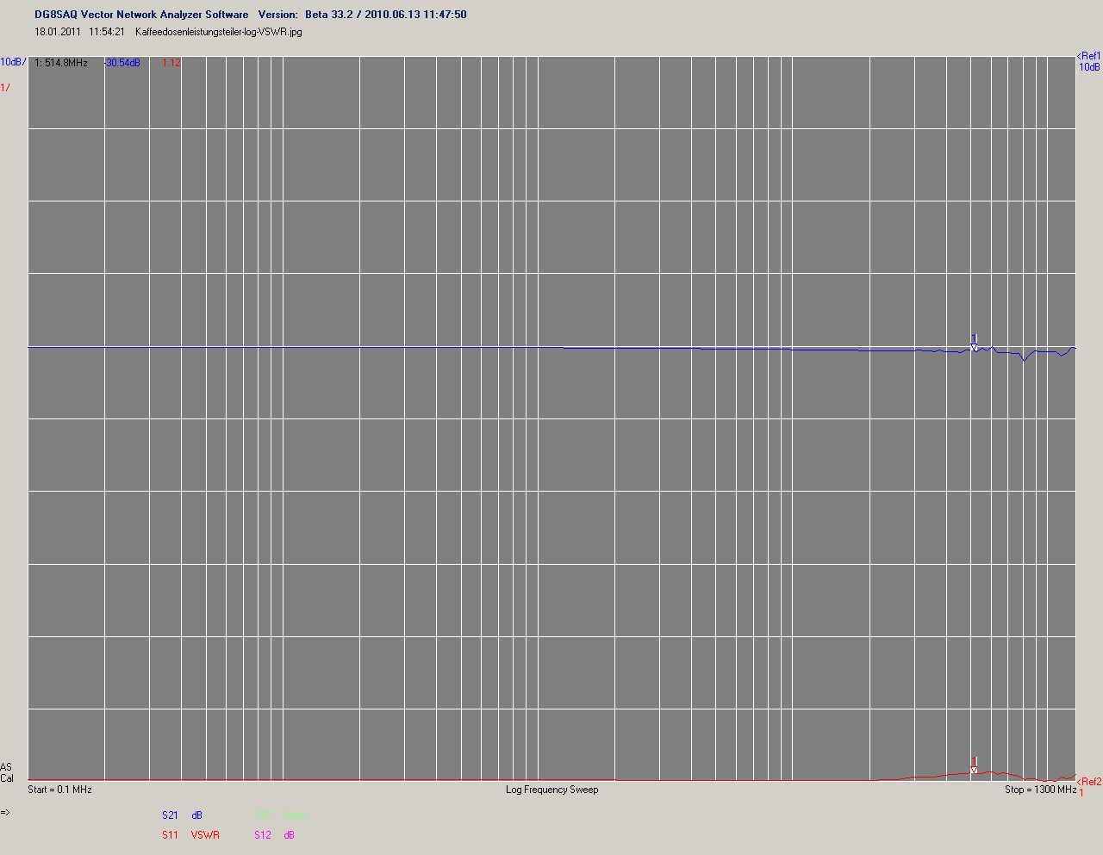Click the blue <Ref1 reference indicator

1088,56
